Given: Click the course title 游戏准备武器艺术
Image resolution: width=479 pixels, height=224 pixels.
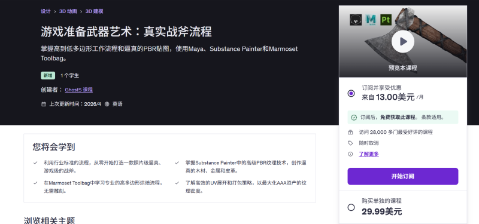Looking at the screenshot, I should (x=126, y=32).
